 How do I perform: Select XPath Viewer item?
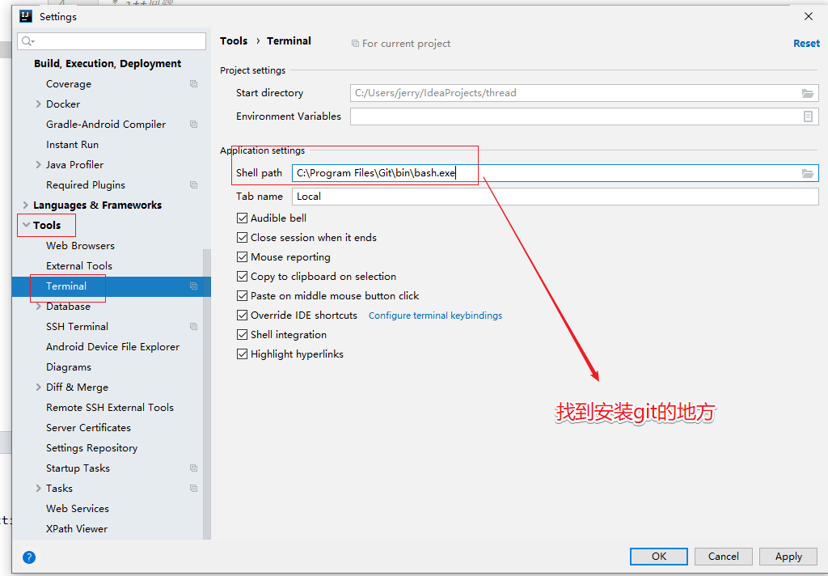tap(77, 529)
